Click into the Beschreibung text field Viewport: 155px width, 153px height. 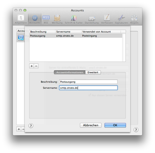[x=88, y=82]
